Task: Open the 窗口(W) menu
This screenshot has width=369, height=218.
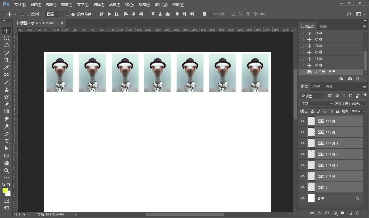Action: pyautogui.click(x=161, y=5)
